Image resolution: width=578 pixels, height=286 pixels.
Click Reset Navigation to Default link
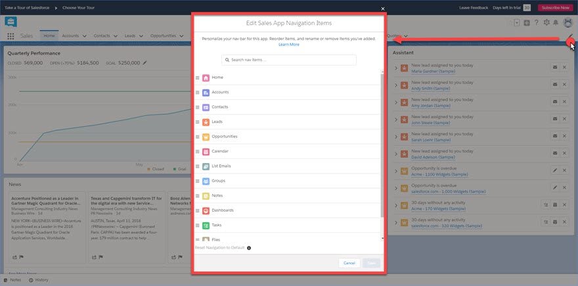tap(219, 248)
